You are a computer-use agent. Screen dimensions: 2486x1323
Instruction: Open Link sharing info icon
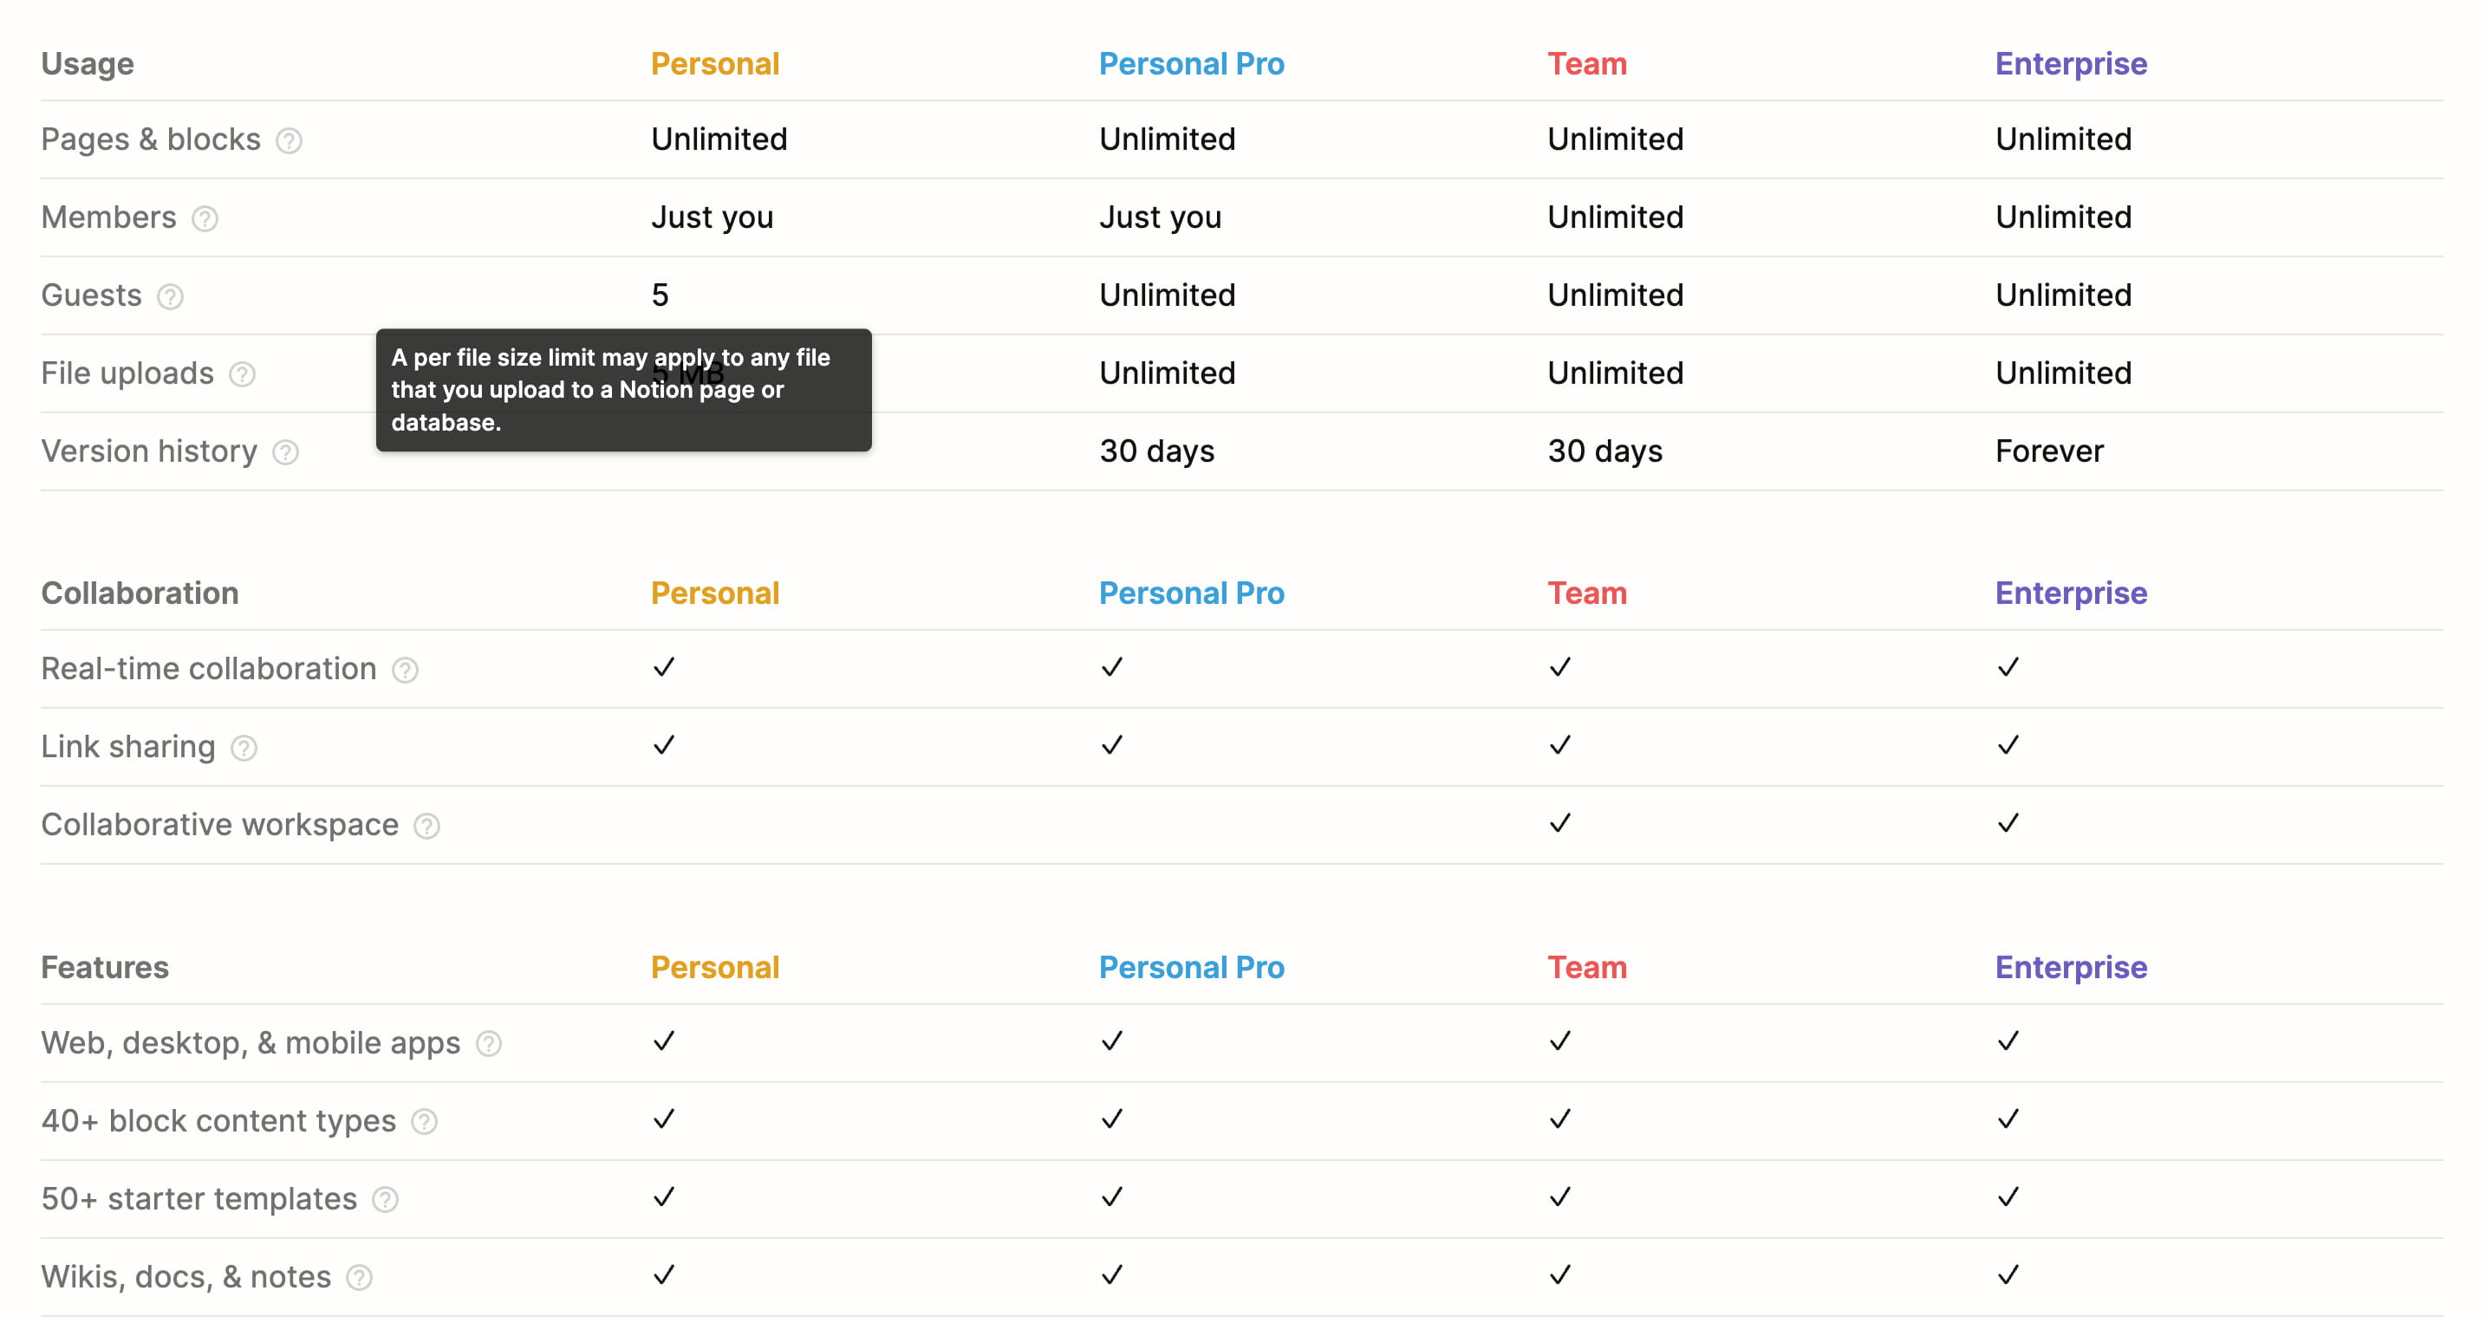point(244,749)
